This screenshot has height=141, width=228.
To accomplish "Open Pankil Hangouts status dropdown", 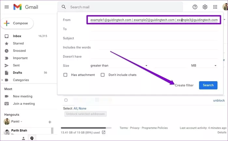I will coord(21,122).
